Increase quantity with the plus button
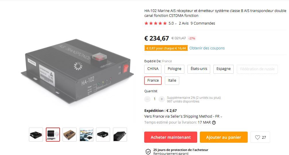 tap(162, 99)
